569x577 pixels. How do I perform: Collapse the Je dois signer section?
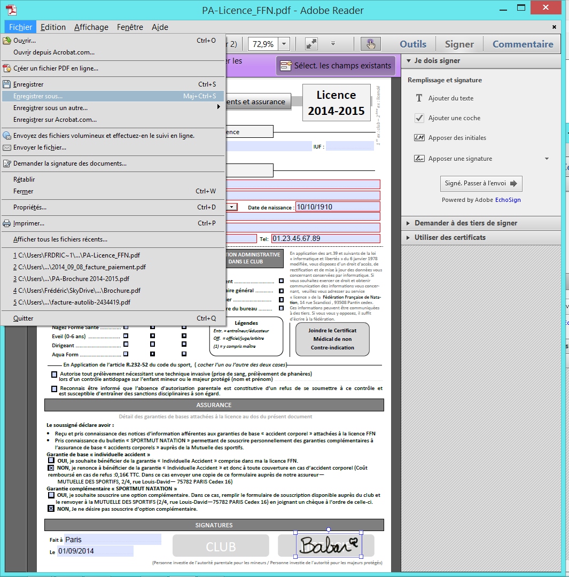coord(409,60)
